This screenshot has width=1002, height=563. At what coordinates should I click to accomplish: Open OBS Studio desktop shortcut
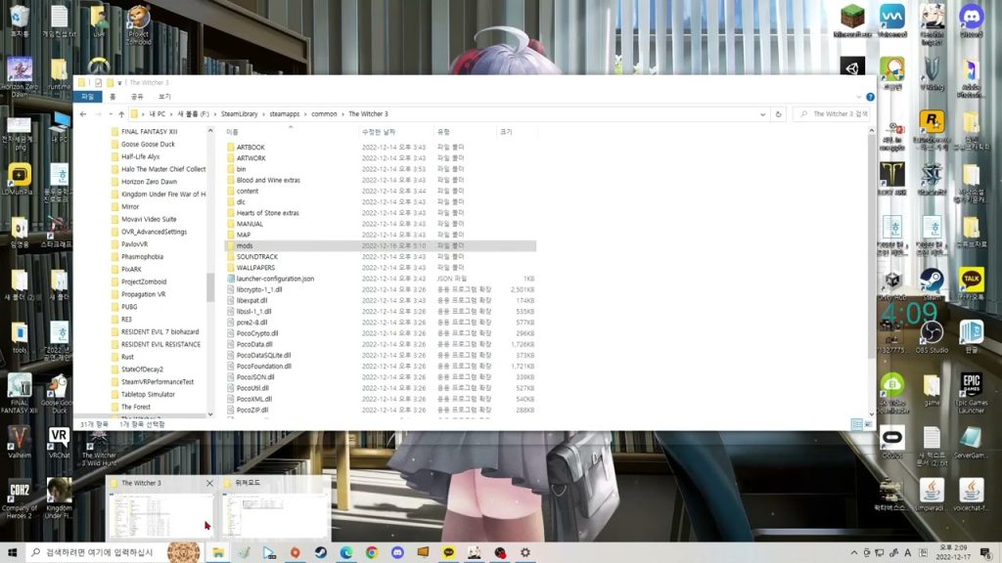tap(932, 335)
